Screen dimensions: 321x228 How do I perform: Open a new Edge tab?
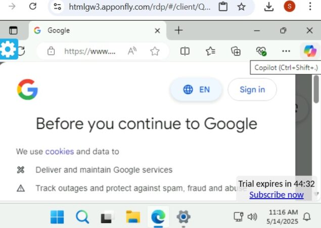point(178,30)
